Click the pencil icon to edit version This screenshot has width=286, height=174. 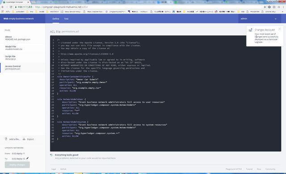[x=27, y=158]
